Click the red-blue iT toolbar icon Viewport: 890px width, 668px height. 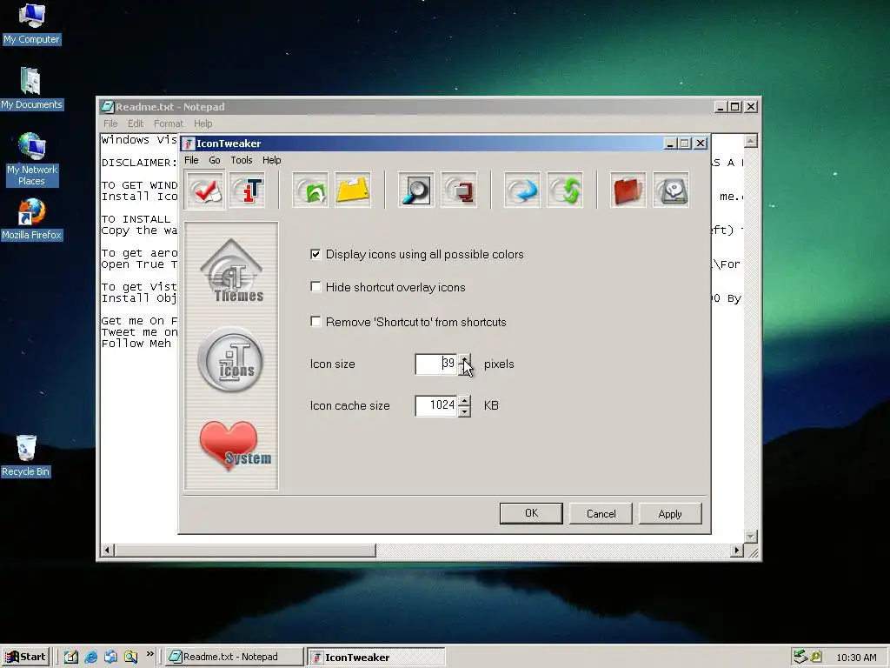point(248,190)
